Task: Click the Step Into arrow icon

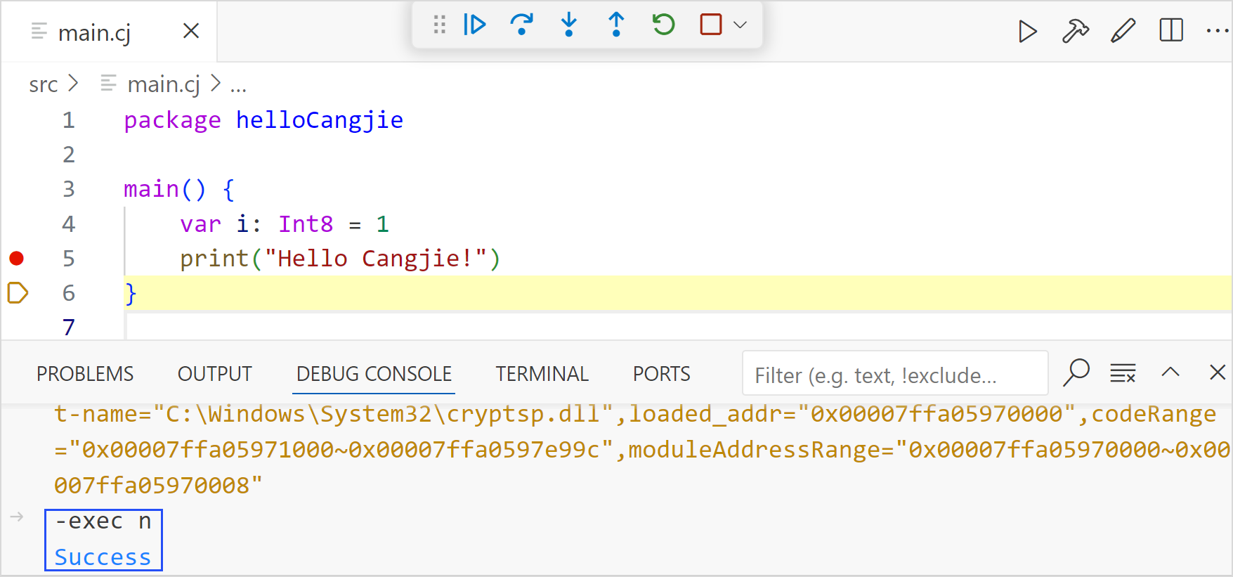Action: (x=569, y=25)
